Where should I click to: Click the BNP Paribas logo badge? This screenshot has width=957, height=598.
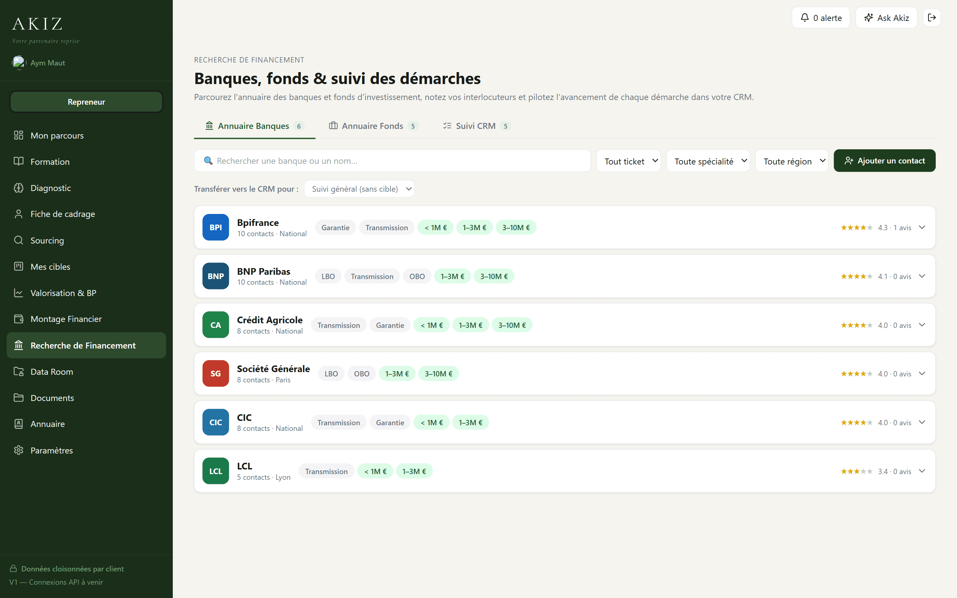pos(216,276)
